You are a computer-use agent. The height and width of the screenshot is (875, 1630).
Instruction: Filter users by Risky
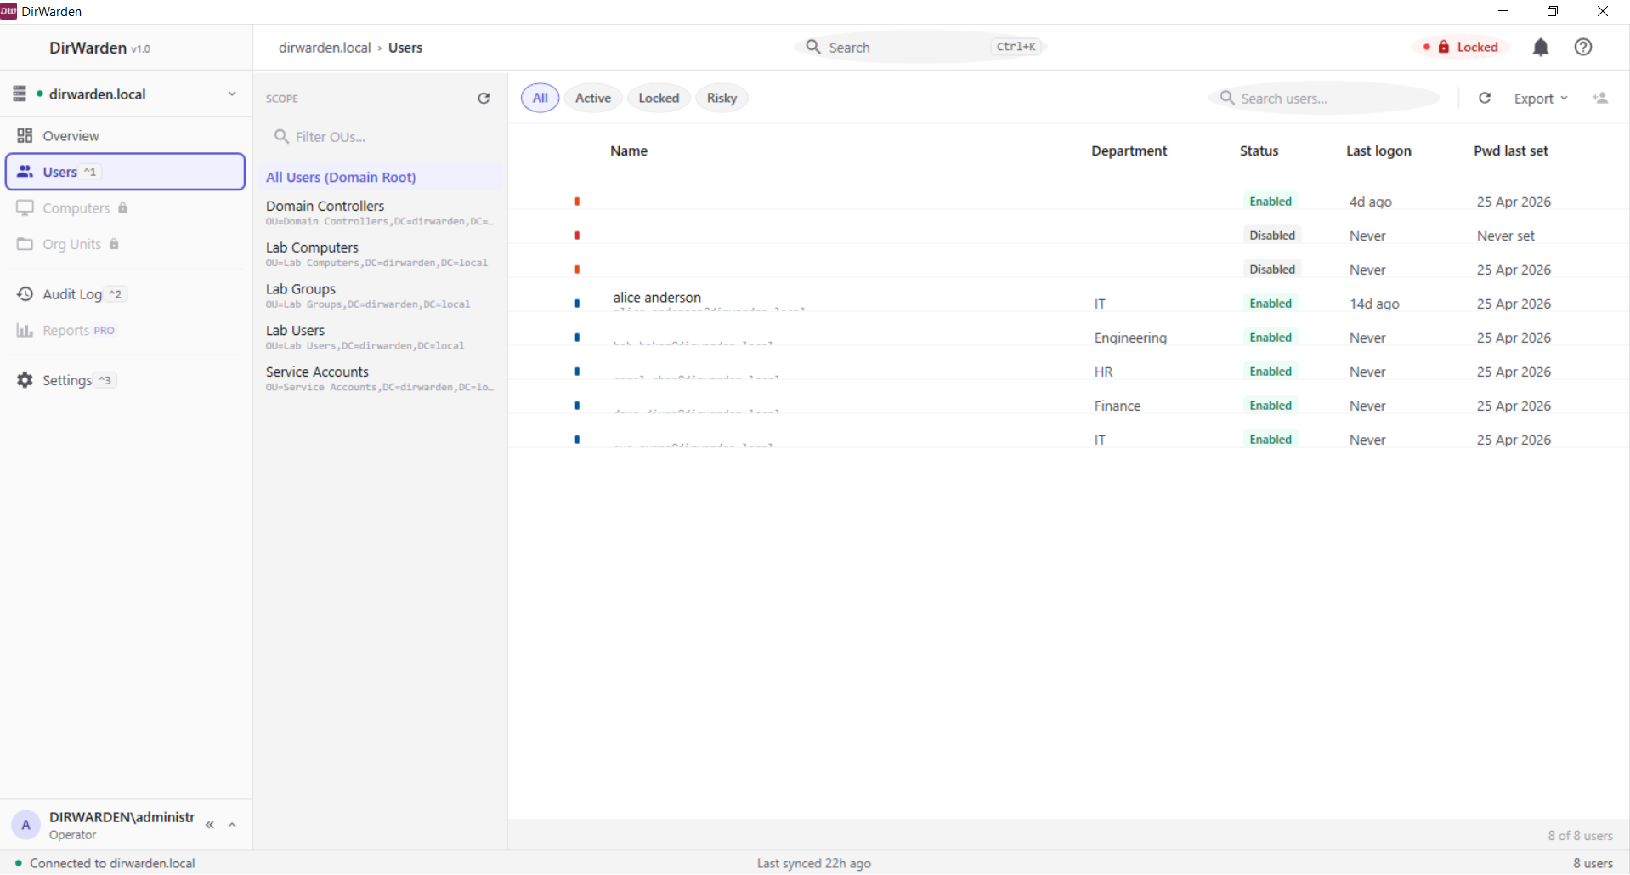pyautogui.click(x=722, y=99)
